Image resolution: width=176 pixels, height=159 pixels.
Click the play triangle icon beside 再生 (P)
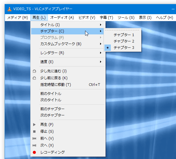click(x=34, y=125)
